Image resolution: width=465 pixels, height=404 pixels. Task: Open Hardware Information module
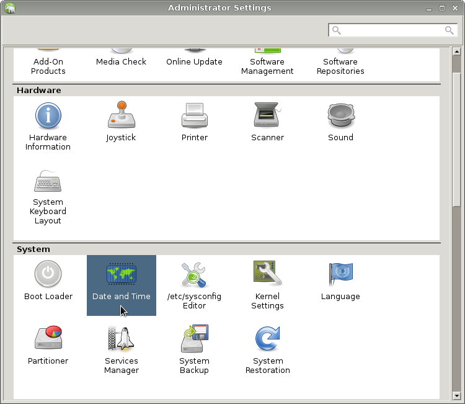tap(48, 127)
